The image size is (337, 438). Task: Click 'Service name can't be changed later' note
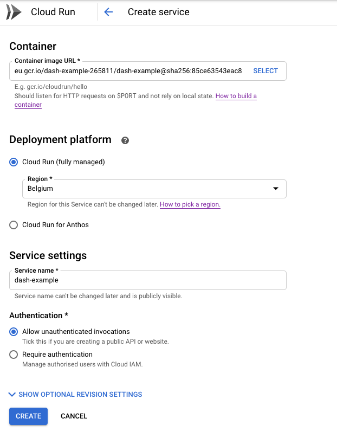[98, 296]
